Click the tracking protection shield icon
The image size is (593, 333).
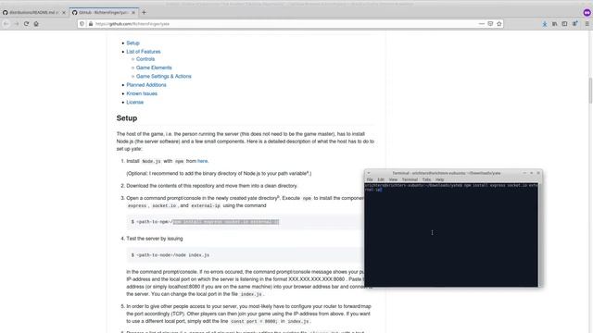click(82, 24)
